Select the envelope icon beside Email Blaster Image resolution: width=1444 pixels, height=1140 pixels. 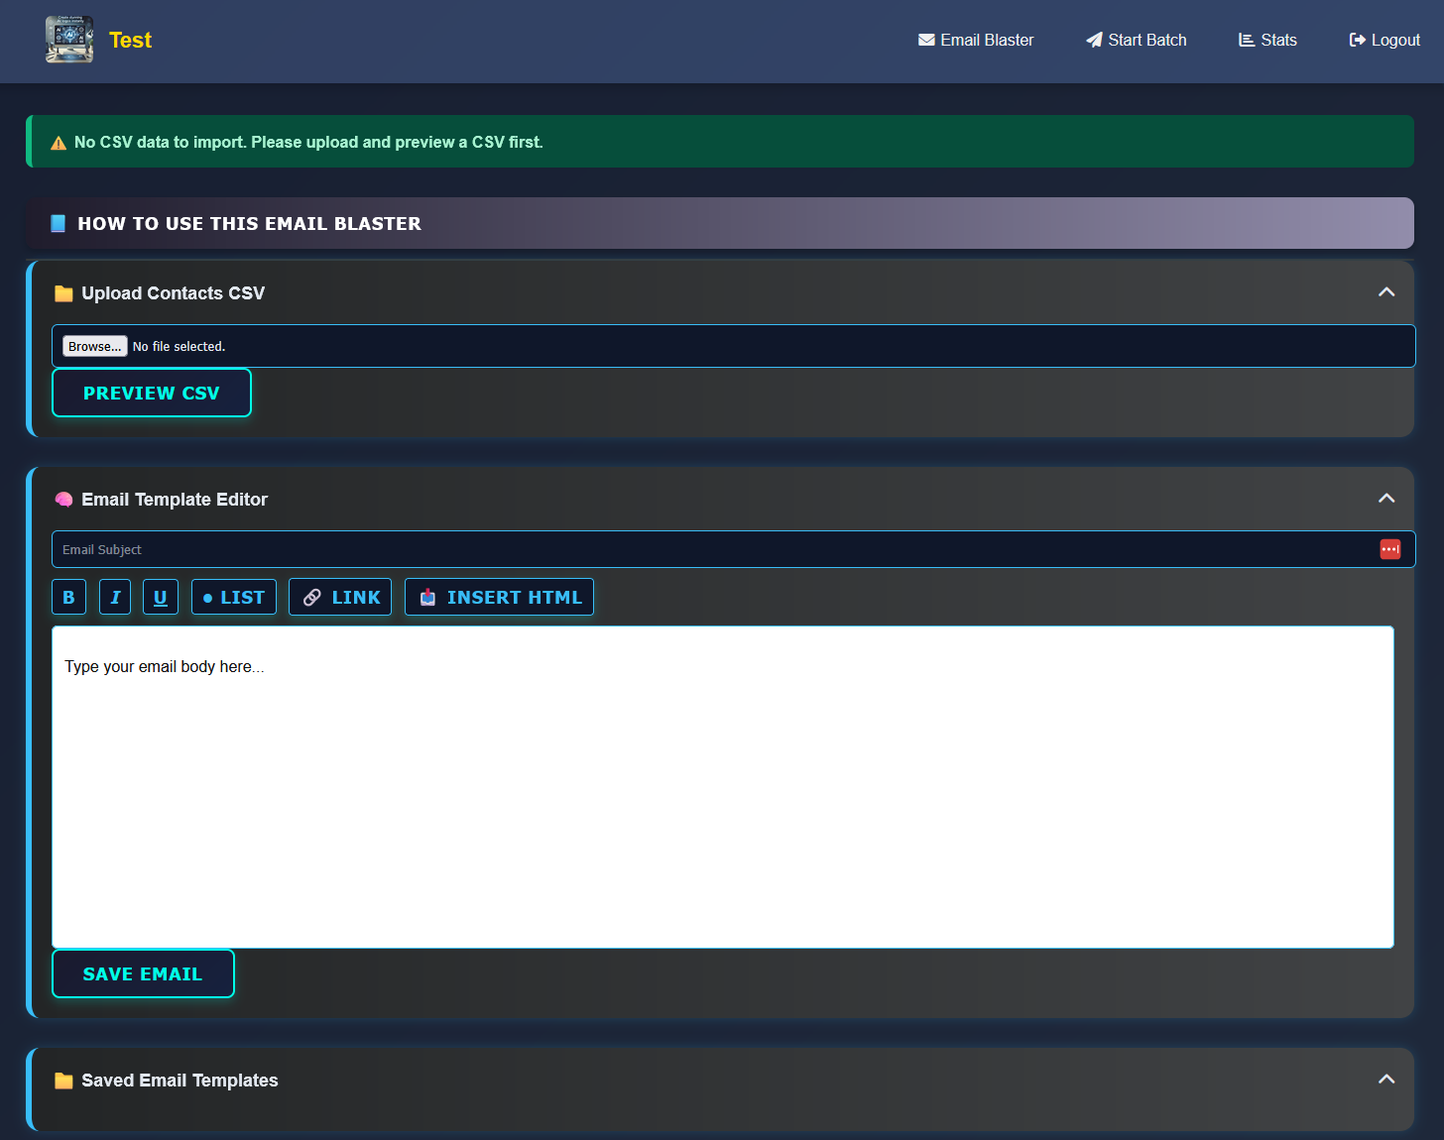(x=925, y=40)
